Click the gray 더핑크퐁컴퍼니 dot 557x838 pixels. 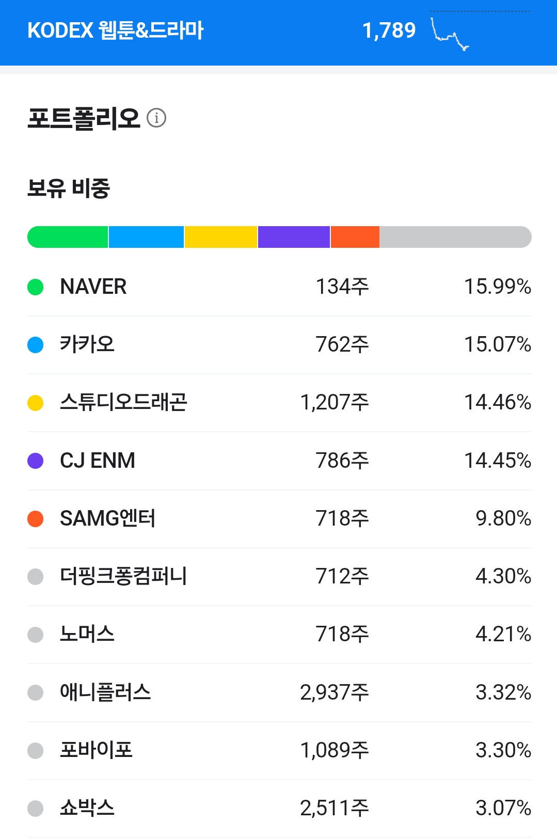click(x=35, y=577)
